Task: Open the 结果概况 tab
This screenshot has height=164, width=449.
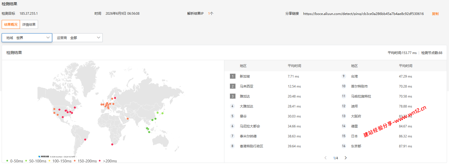Action: 11,24
